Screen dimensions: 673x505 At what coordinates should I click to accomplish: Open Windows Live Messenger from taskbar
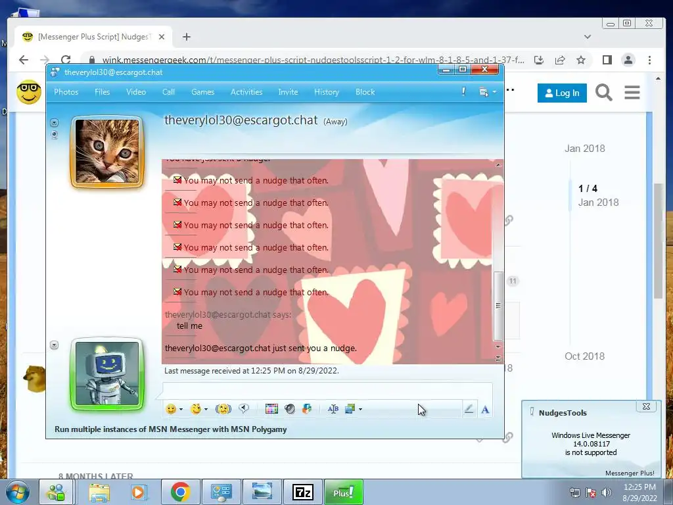(x=57, y=492)
